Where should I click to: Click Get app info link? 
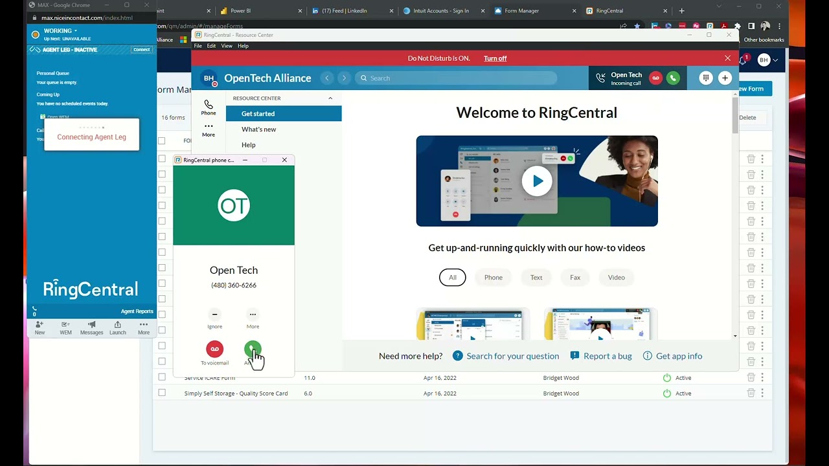pyautogui.click(x=672, y=356)
